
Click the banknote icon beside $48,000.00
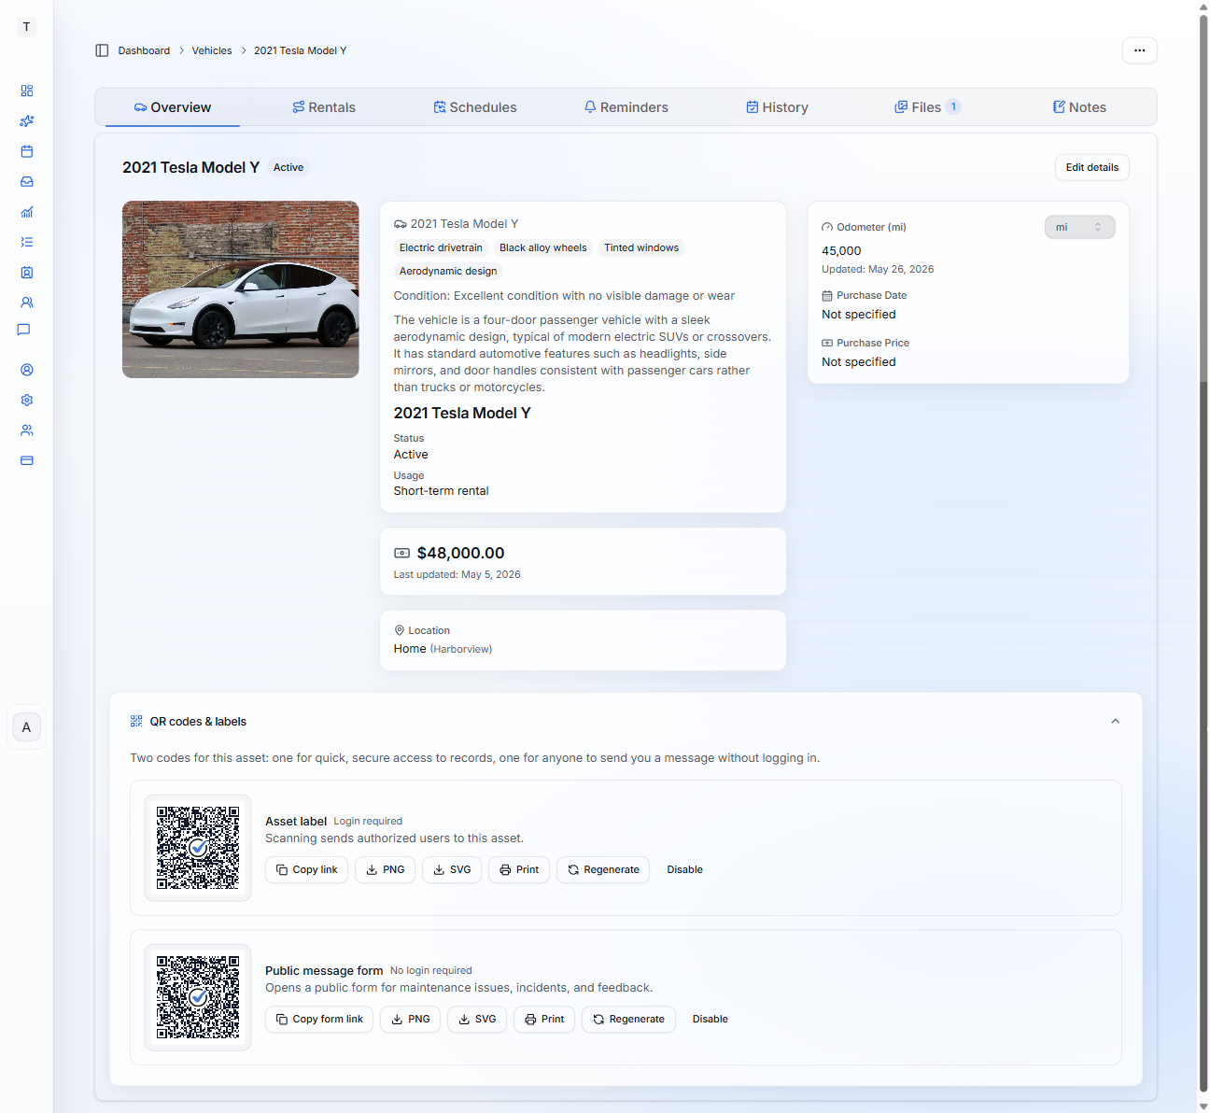click(x=402, y=553)
